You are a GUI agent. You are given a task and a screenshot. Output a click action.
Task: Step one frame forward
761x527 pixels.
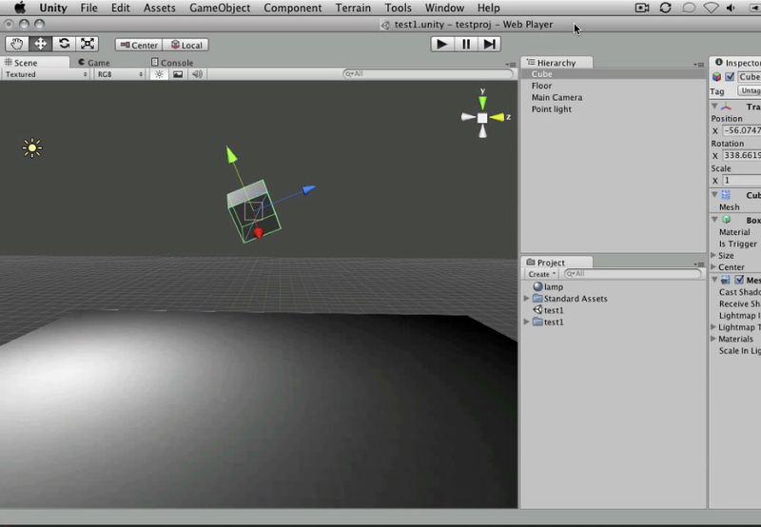[x=489, y=44]
